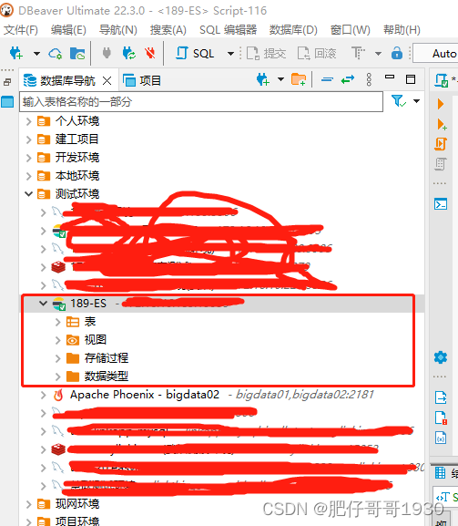Click the Reconnect plug icon with green arrows
Image resolution: width=458 pixels, height=526 pixels.
tap(128, 53)
